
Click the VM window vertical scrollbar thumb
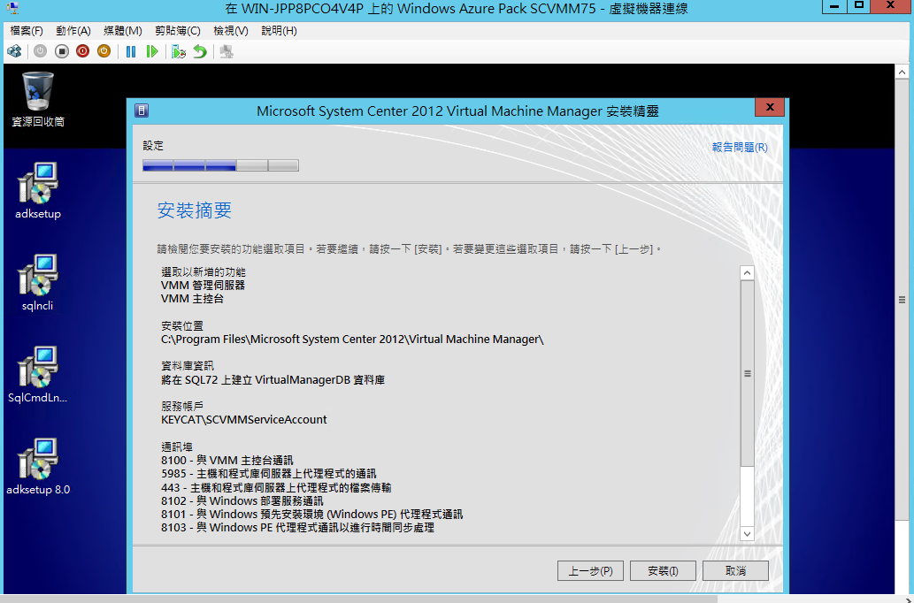902,301
